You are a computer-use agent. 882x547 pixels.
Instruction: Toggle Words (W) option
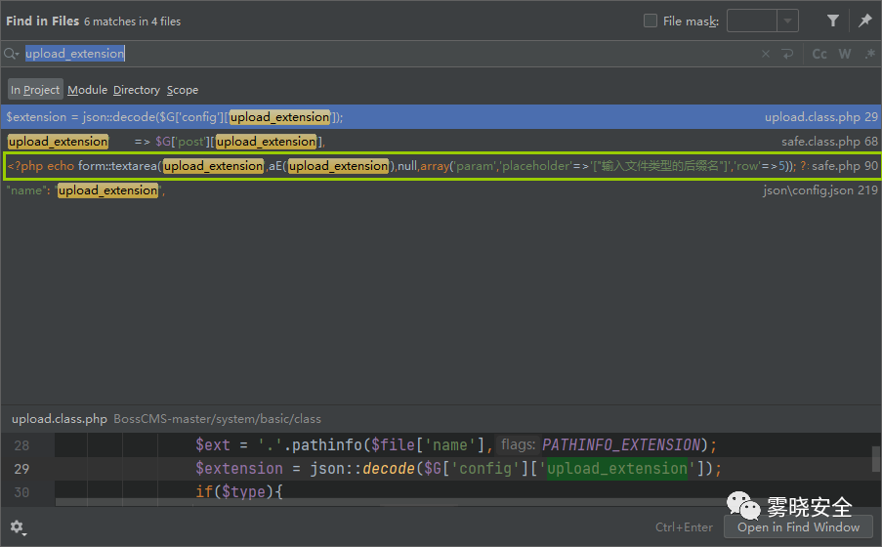tap(844, 54)
